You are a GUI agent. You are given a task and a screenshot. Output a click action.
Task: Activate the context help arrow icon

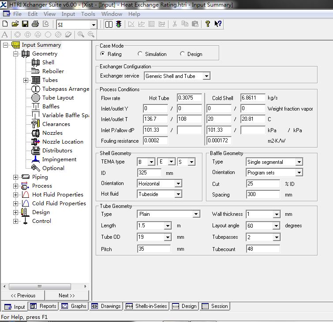pyautogui.click(x=218, y=24)
